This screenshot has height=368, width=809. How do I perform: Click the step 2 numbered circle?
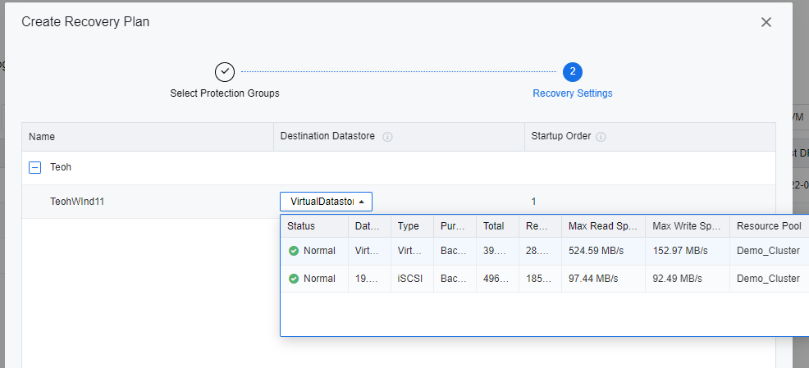[x=573, y=71]
